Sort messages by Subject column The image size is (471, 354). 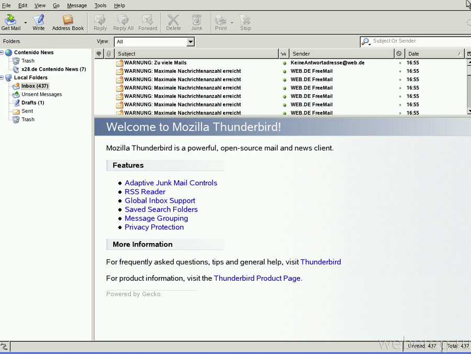pos(196,54)
